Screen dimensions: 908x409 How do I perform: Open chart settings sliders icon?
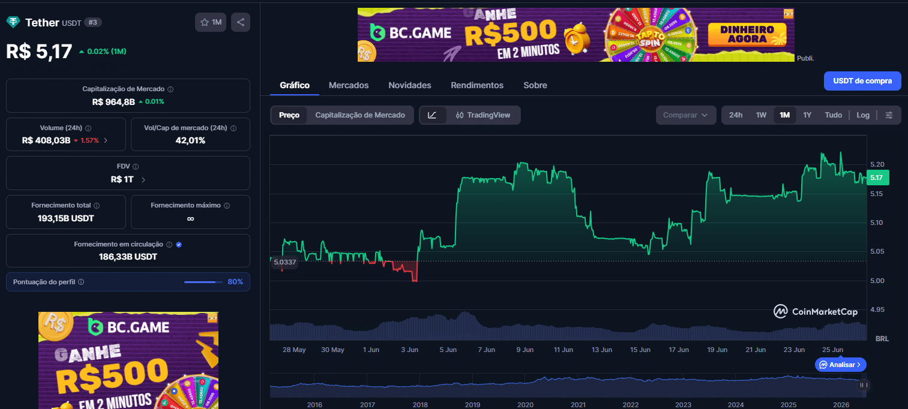coord(889,115)
